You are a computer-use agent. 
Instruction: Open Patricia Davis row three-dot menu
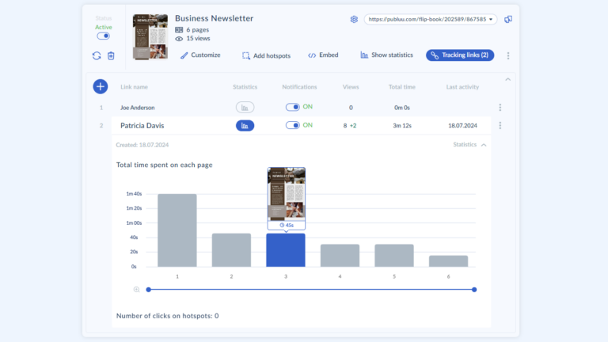click(500, 126)
